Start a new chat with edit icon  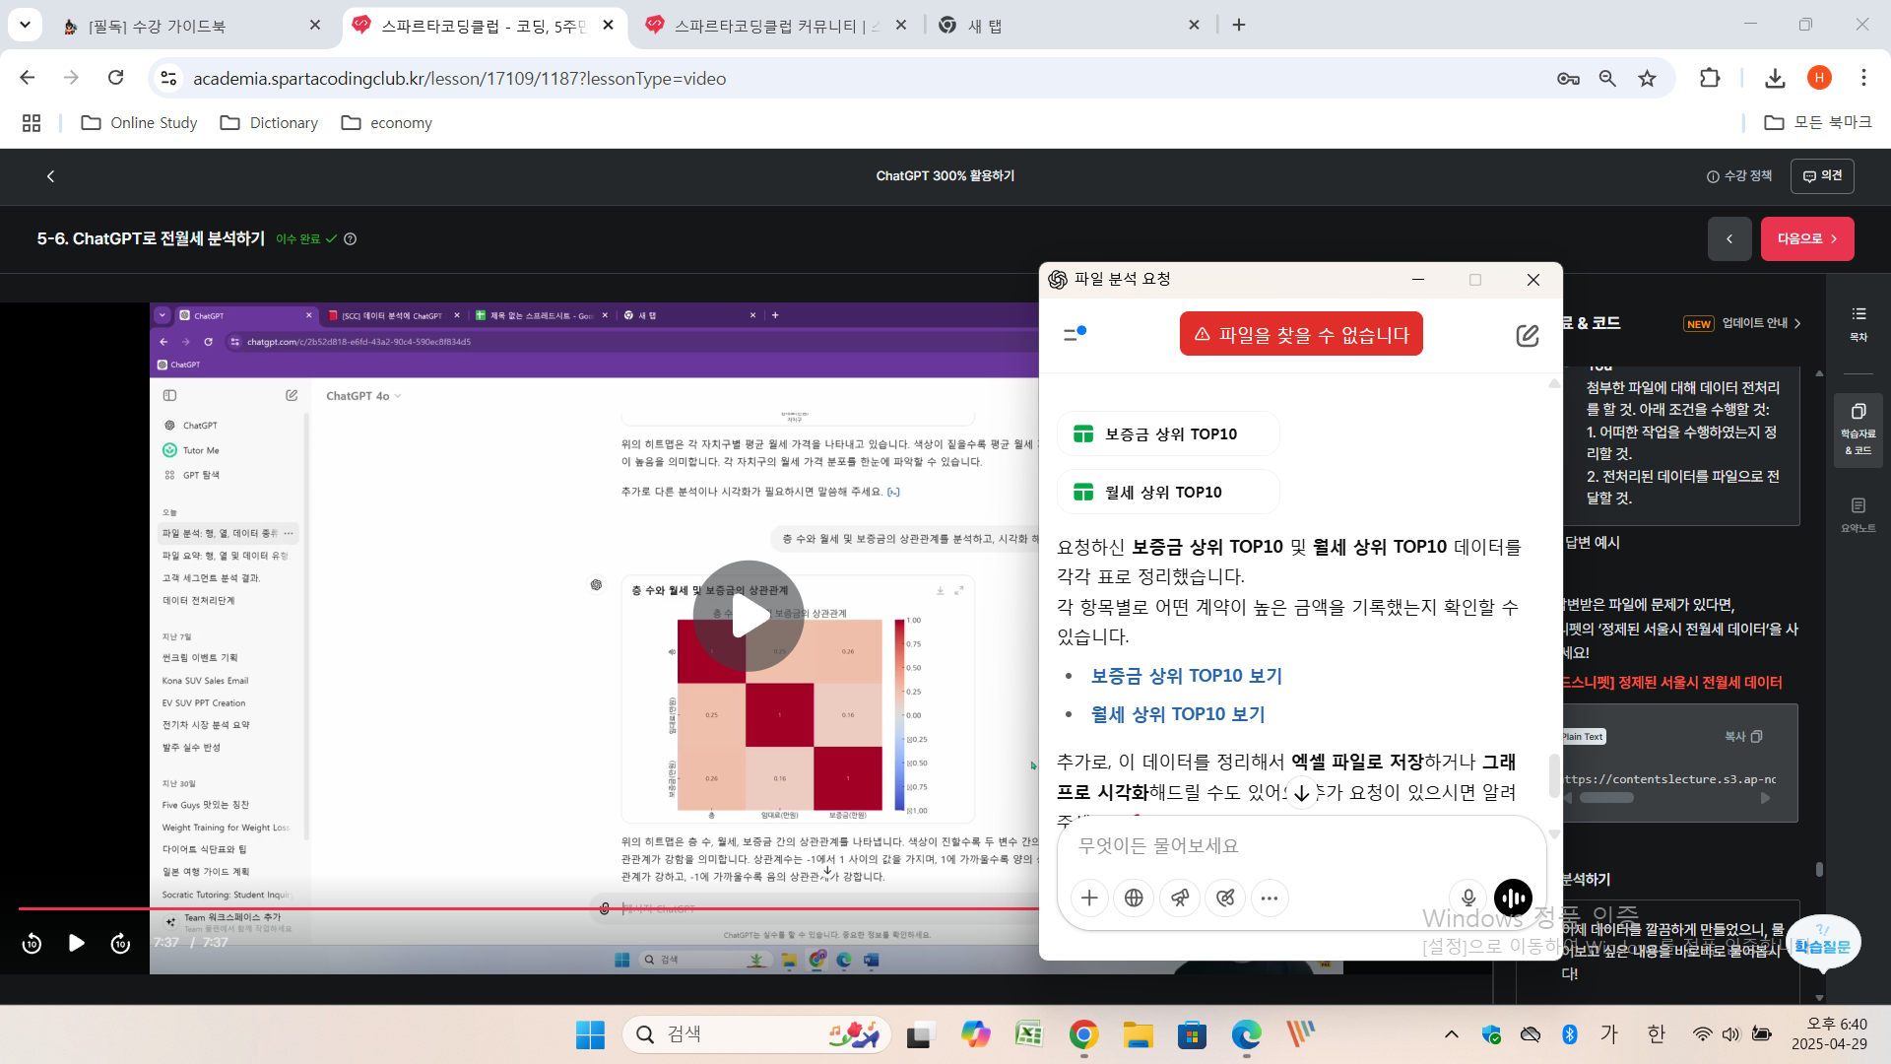pos(1528,335)
